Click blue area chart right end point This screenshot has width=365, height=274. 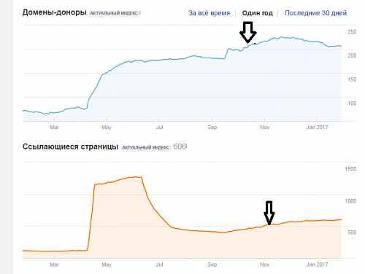(341, 46)
